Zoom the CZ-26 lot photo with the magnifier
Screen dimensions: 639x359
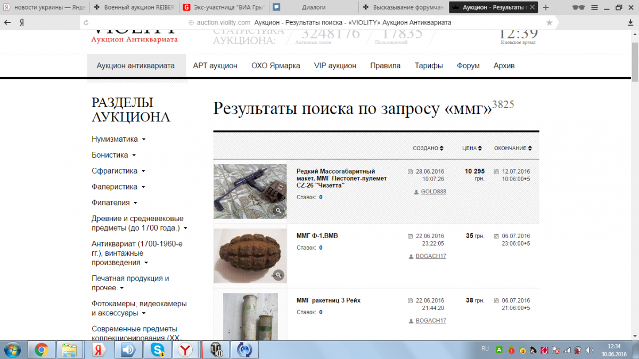coord(278,211)
